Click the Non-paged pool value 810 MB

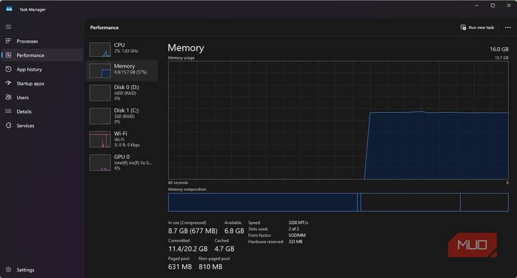tap(211, 267)
